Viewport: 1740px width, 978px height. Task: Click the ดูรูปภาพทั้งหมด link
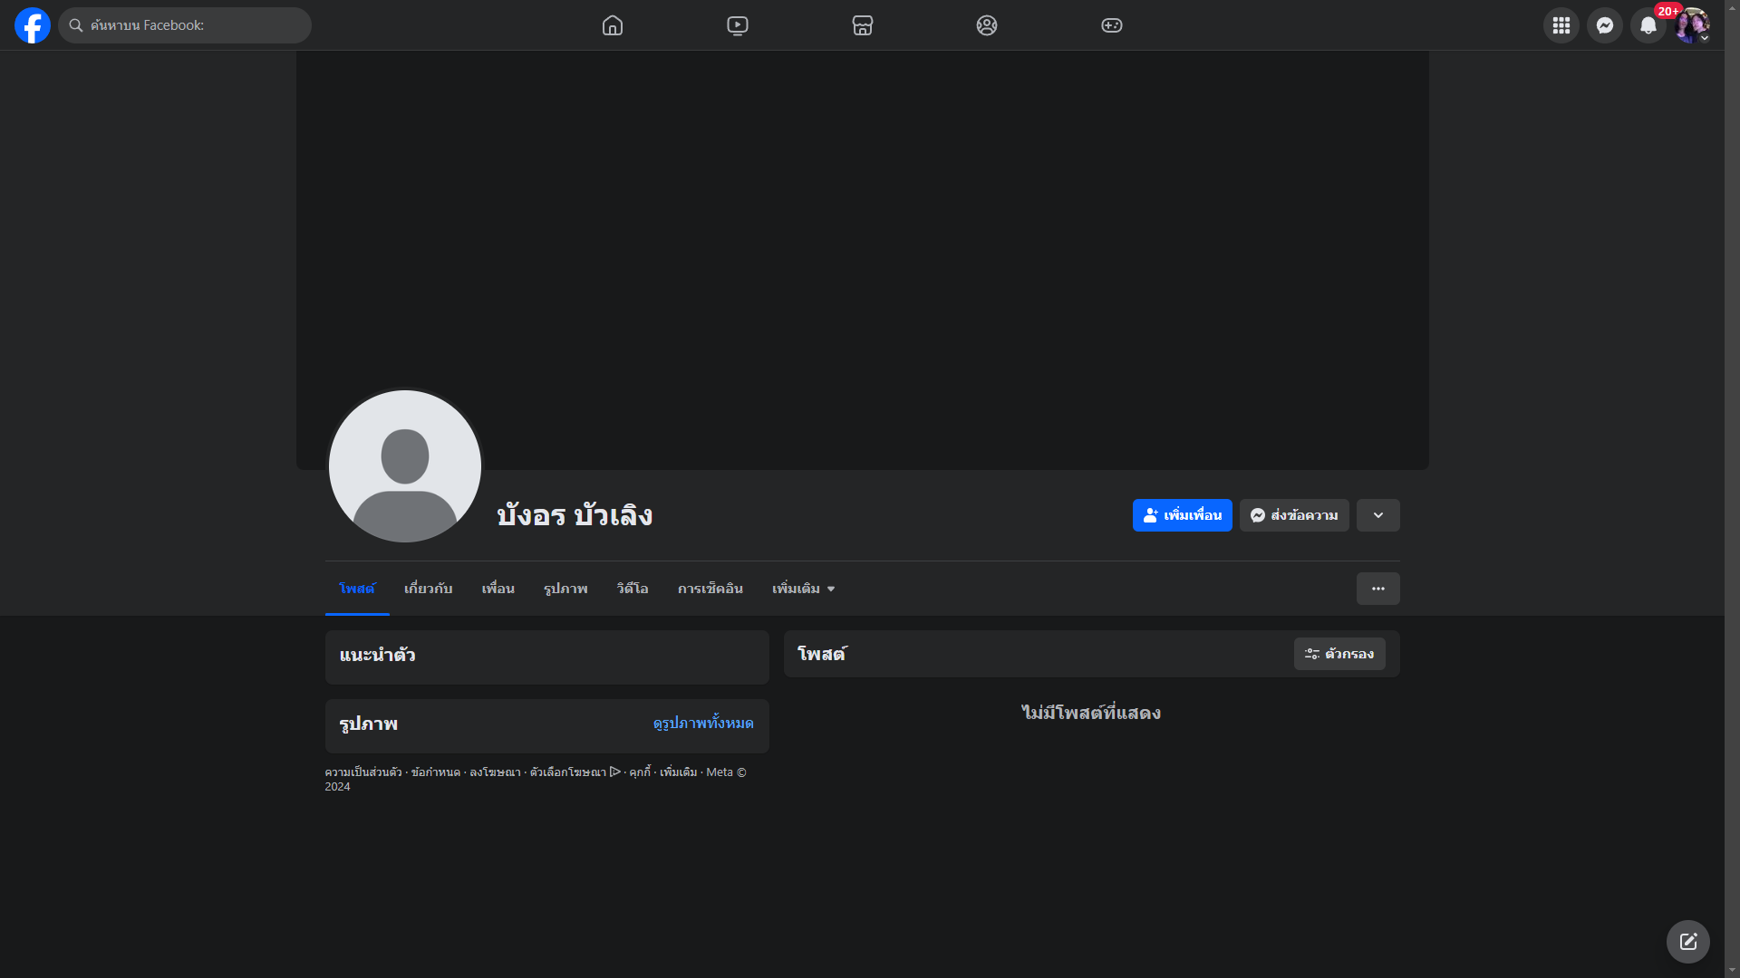703,724
